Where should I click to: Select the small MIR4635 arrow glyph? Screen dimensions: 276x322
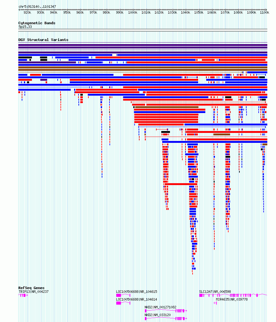(x=215, y=303)
